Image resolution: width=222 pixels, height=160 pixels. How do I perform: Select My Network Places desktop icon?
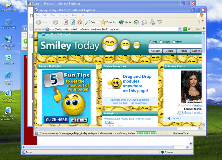[x=8, y=43]
